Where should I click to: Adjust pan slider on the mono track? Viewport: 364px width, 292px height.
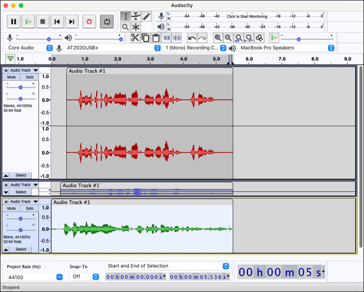pyautogui.click(x=21, y=230)
